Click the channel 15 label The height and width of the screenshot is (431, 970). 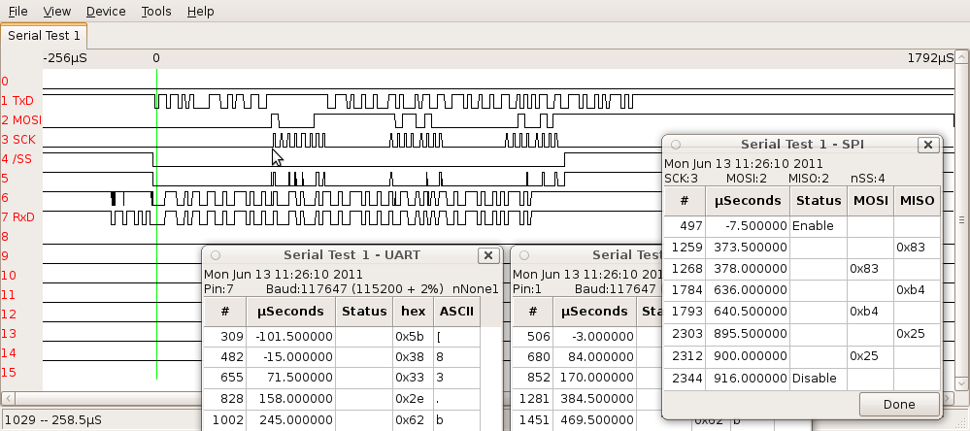(x=9, y=373)
